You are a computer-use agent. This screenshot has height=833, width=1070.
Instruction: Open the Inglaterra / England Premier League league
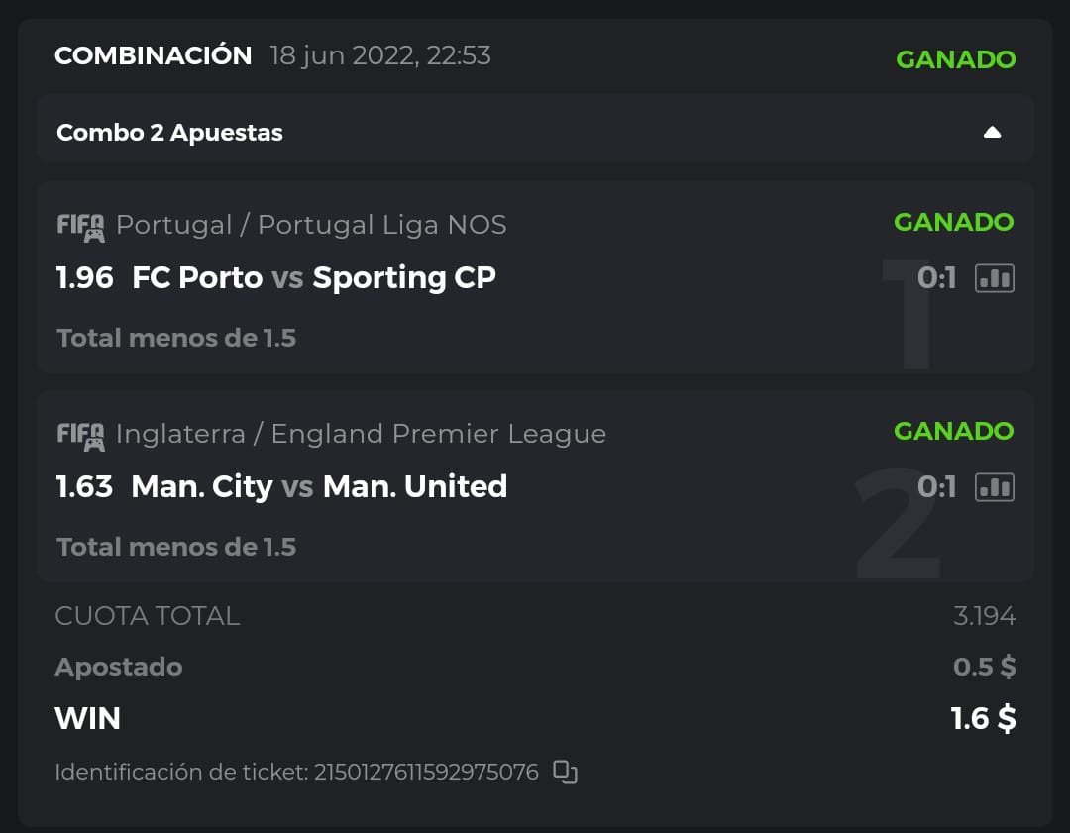361,434
